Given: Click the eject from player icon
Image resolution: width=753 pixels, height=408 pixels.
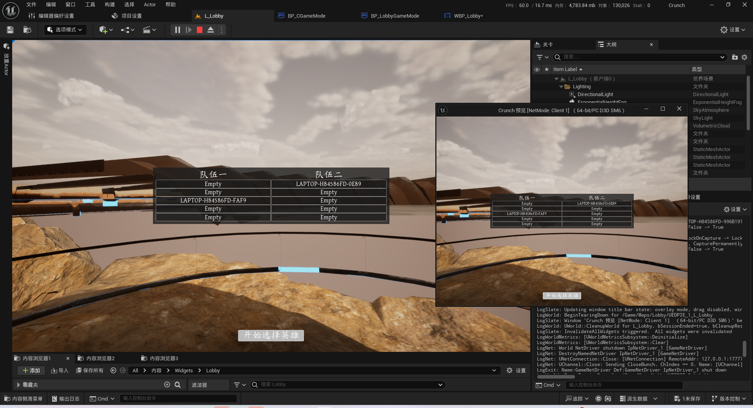Looking at the screenshot, I should coord(211,30).
